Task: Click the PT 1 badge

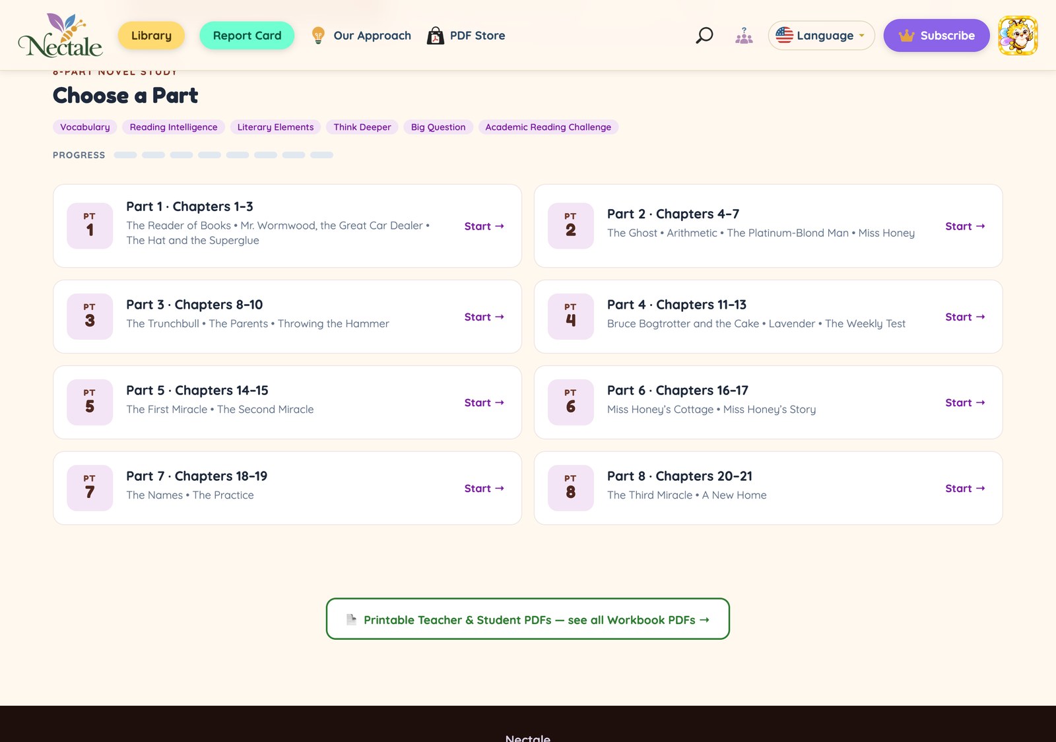Action: (x=90, y=226)
